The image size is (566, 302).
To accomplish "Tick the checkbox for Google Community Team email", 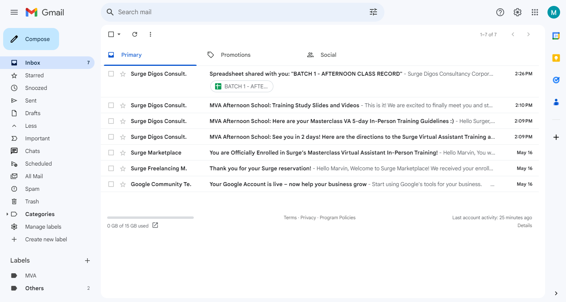I will click(x=111, y=184).
